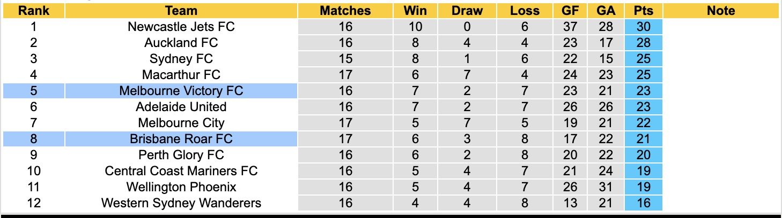Select Auckland FC in the table
Screen dimensions: 782x218
[181, 43]
